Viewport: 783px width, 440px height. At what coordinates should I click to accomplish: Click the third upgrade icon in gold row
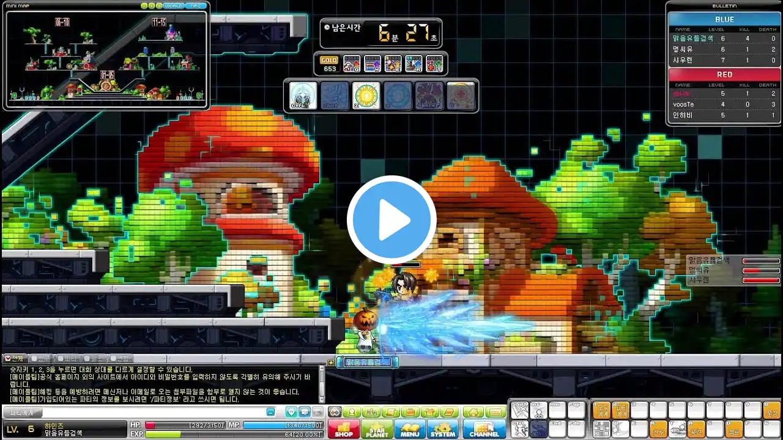[393, 64]
